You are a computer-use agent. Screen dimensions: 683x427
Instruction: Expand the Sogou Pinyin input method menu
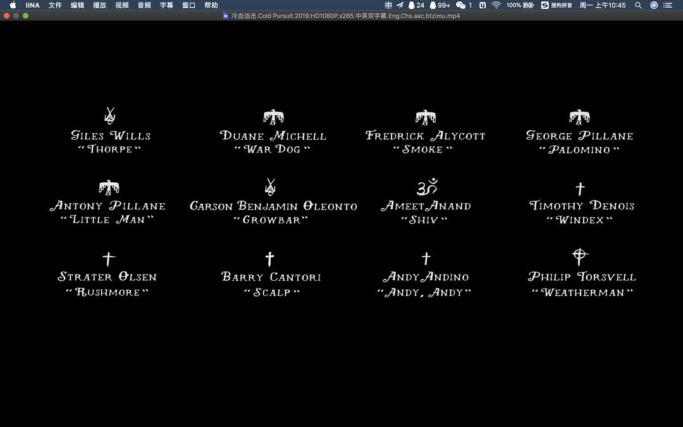[x=558, y=5]
